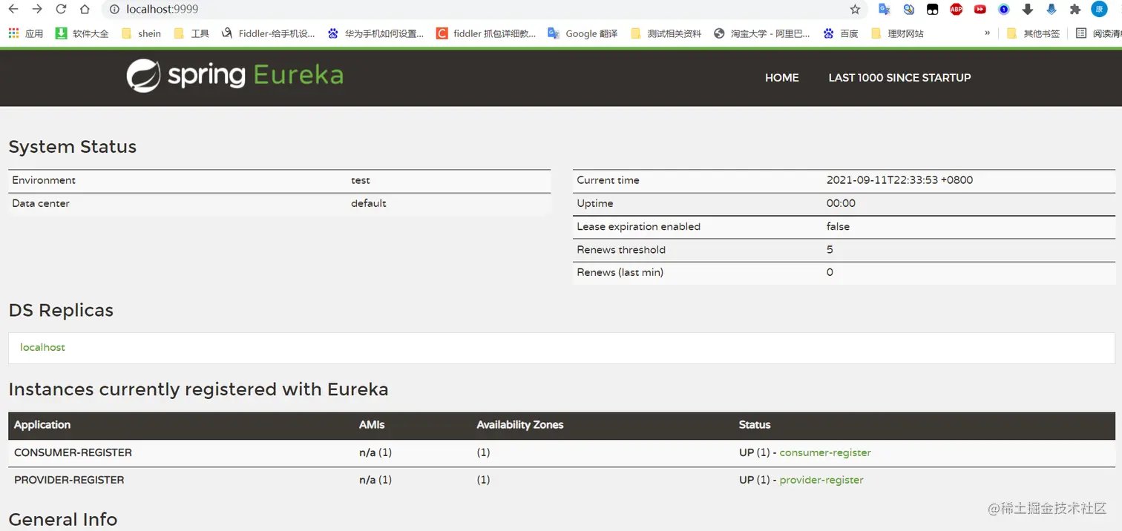This screenshot has height=531, width=1122.
Task: Select the Renews threshold value 5
Action: pos(830,249)
